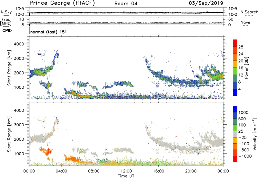Screen dimensions: 258x178
Task: Click the '12:00' time axis label
Action: pyautogui.click(x=126, y=171)
